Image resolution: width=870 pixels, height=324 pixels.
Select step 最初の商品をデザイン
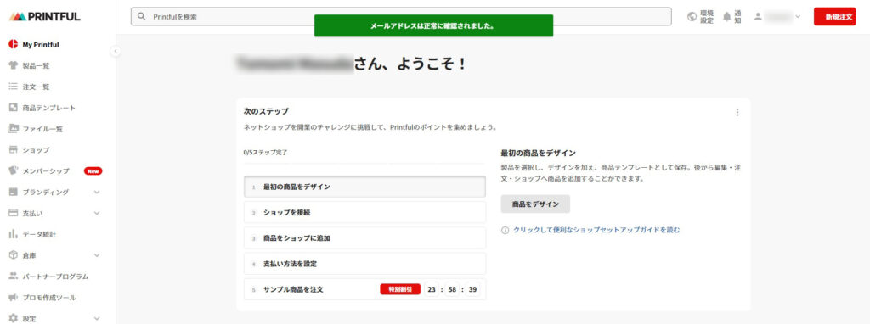[364, 187]
